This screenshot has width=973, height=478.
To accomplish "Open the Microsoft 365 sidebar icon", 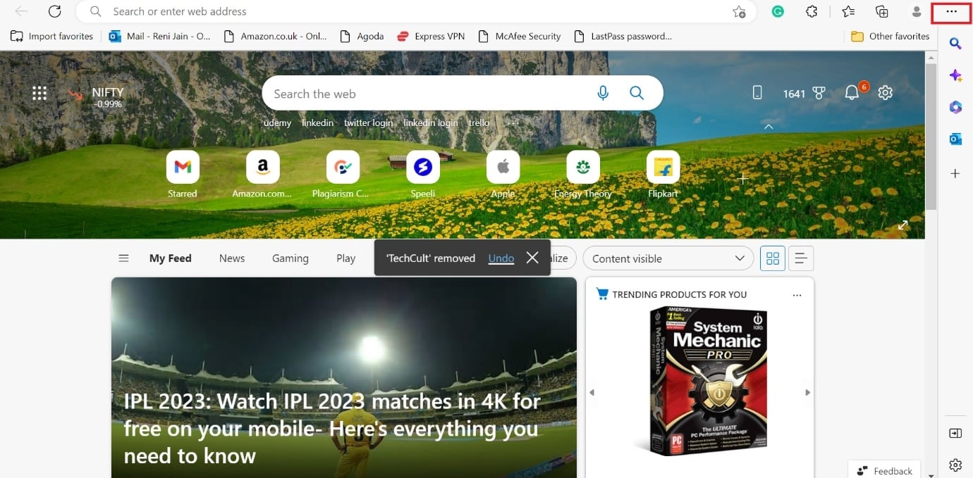I will (x=955, y=107).
